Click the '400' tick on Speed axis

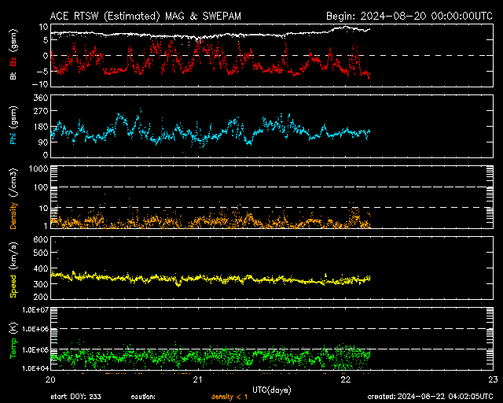pos(41,268)
